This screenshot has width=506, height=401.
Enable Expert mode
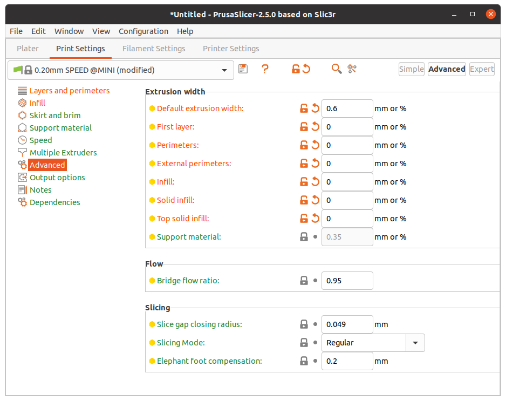pos(481,69)
